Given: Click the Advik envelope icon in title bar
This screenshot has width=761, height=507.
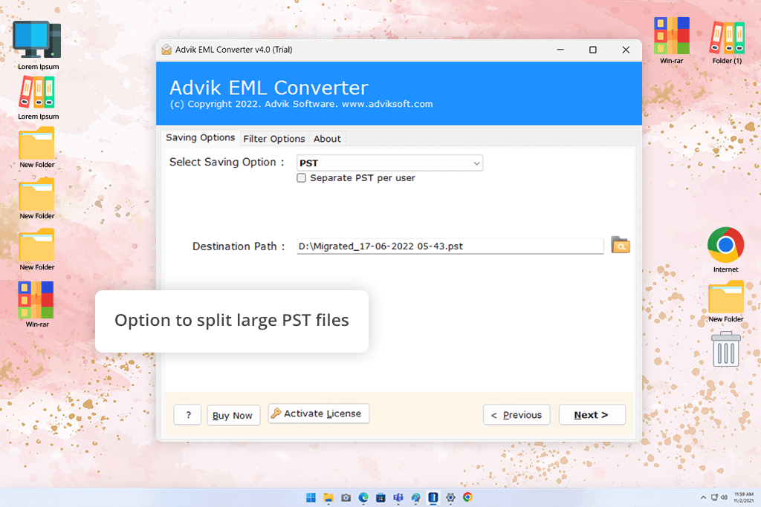Looking at the screenshot, I should [166, 50].
